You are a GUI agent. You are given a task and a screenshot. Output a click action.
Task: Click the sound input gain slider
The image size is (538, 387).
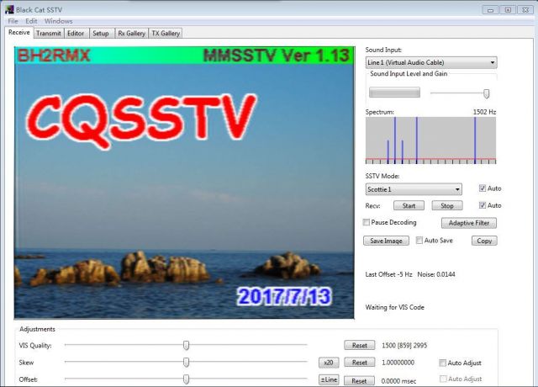486,93
